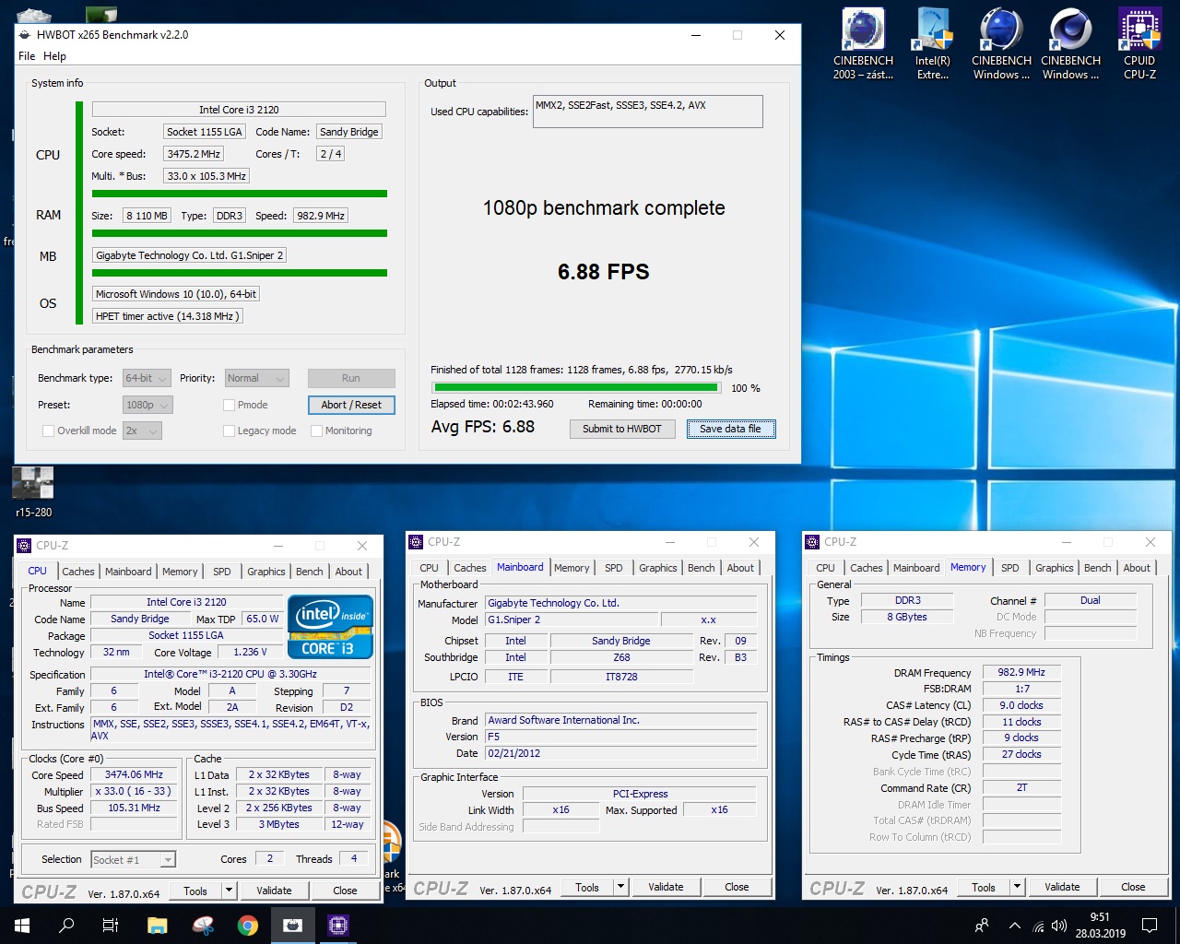1180x944 pixels.
Task: Expand Tools arrow in middle CPU-Z window
Action: pyautogui.click(x=620, y=887)
